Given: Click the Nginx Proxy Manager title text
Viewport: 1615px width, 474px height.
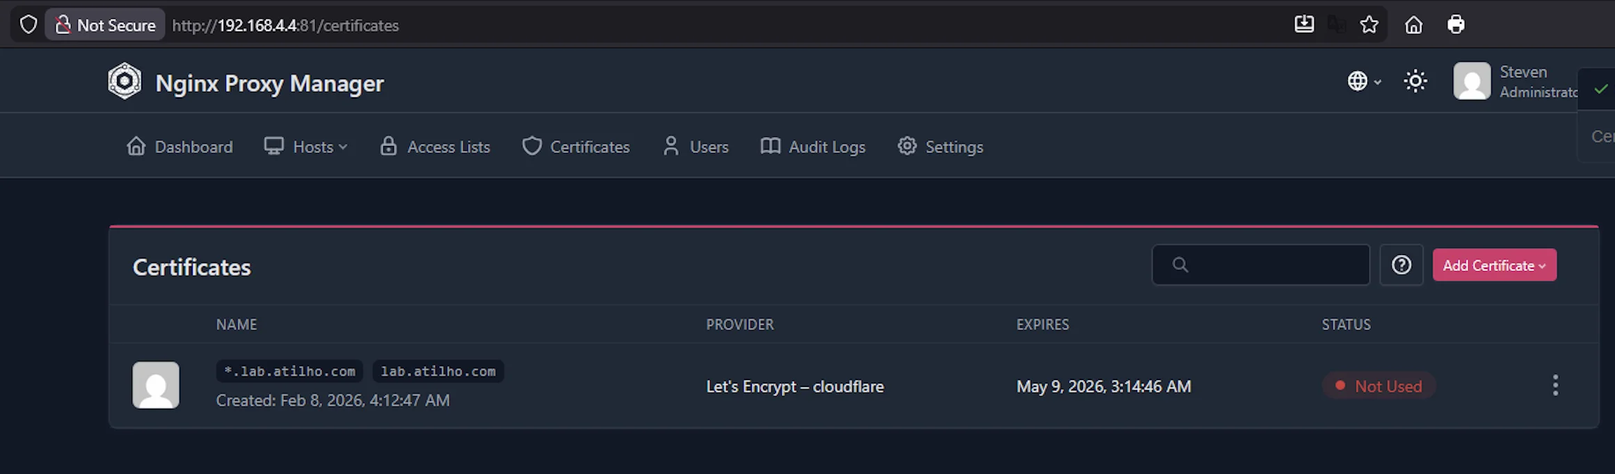Looking at the screenshot, I should coord(270,83).
